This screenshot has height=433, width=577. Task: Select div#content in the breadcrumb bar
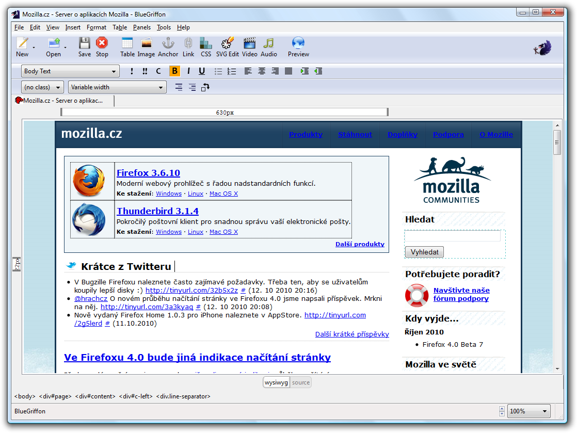pos(95,396)
